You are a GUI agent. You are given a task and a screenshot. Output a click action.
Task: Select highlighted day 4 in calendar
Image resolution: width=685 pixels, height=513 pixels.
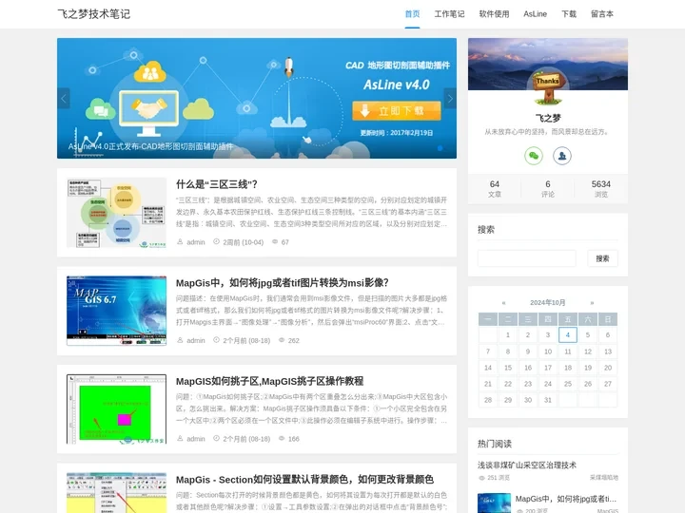568,335
